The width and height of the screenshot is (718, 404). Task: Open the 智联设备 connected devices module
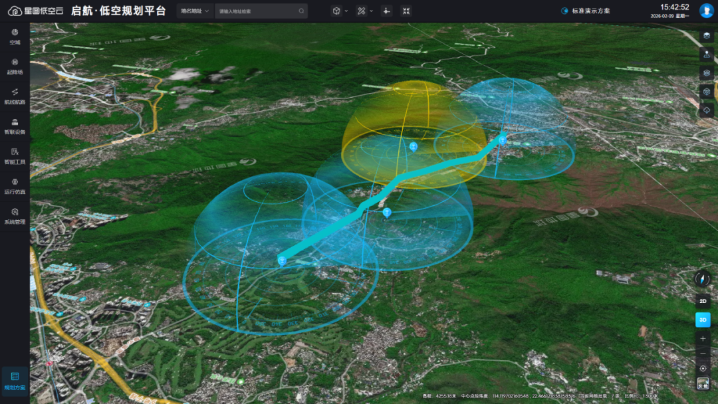pos(15,126)
